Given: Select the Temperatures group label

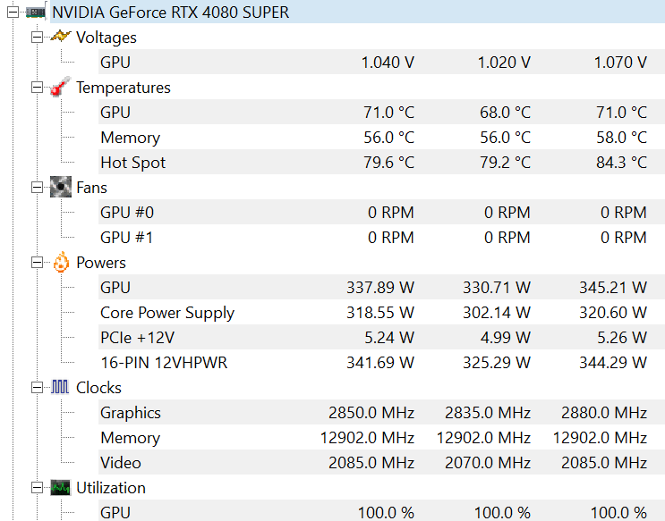Looking at the screenshot, I should pos(124,88).
